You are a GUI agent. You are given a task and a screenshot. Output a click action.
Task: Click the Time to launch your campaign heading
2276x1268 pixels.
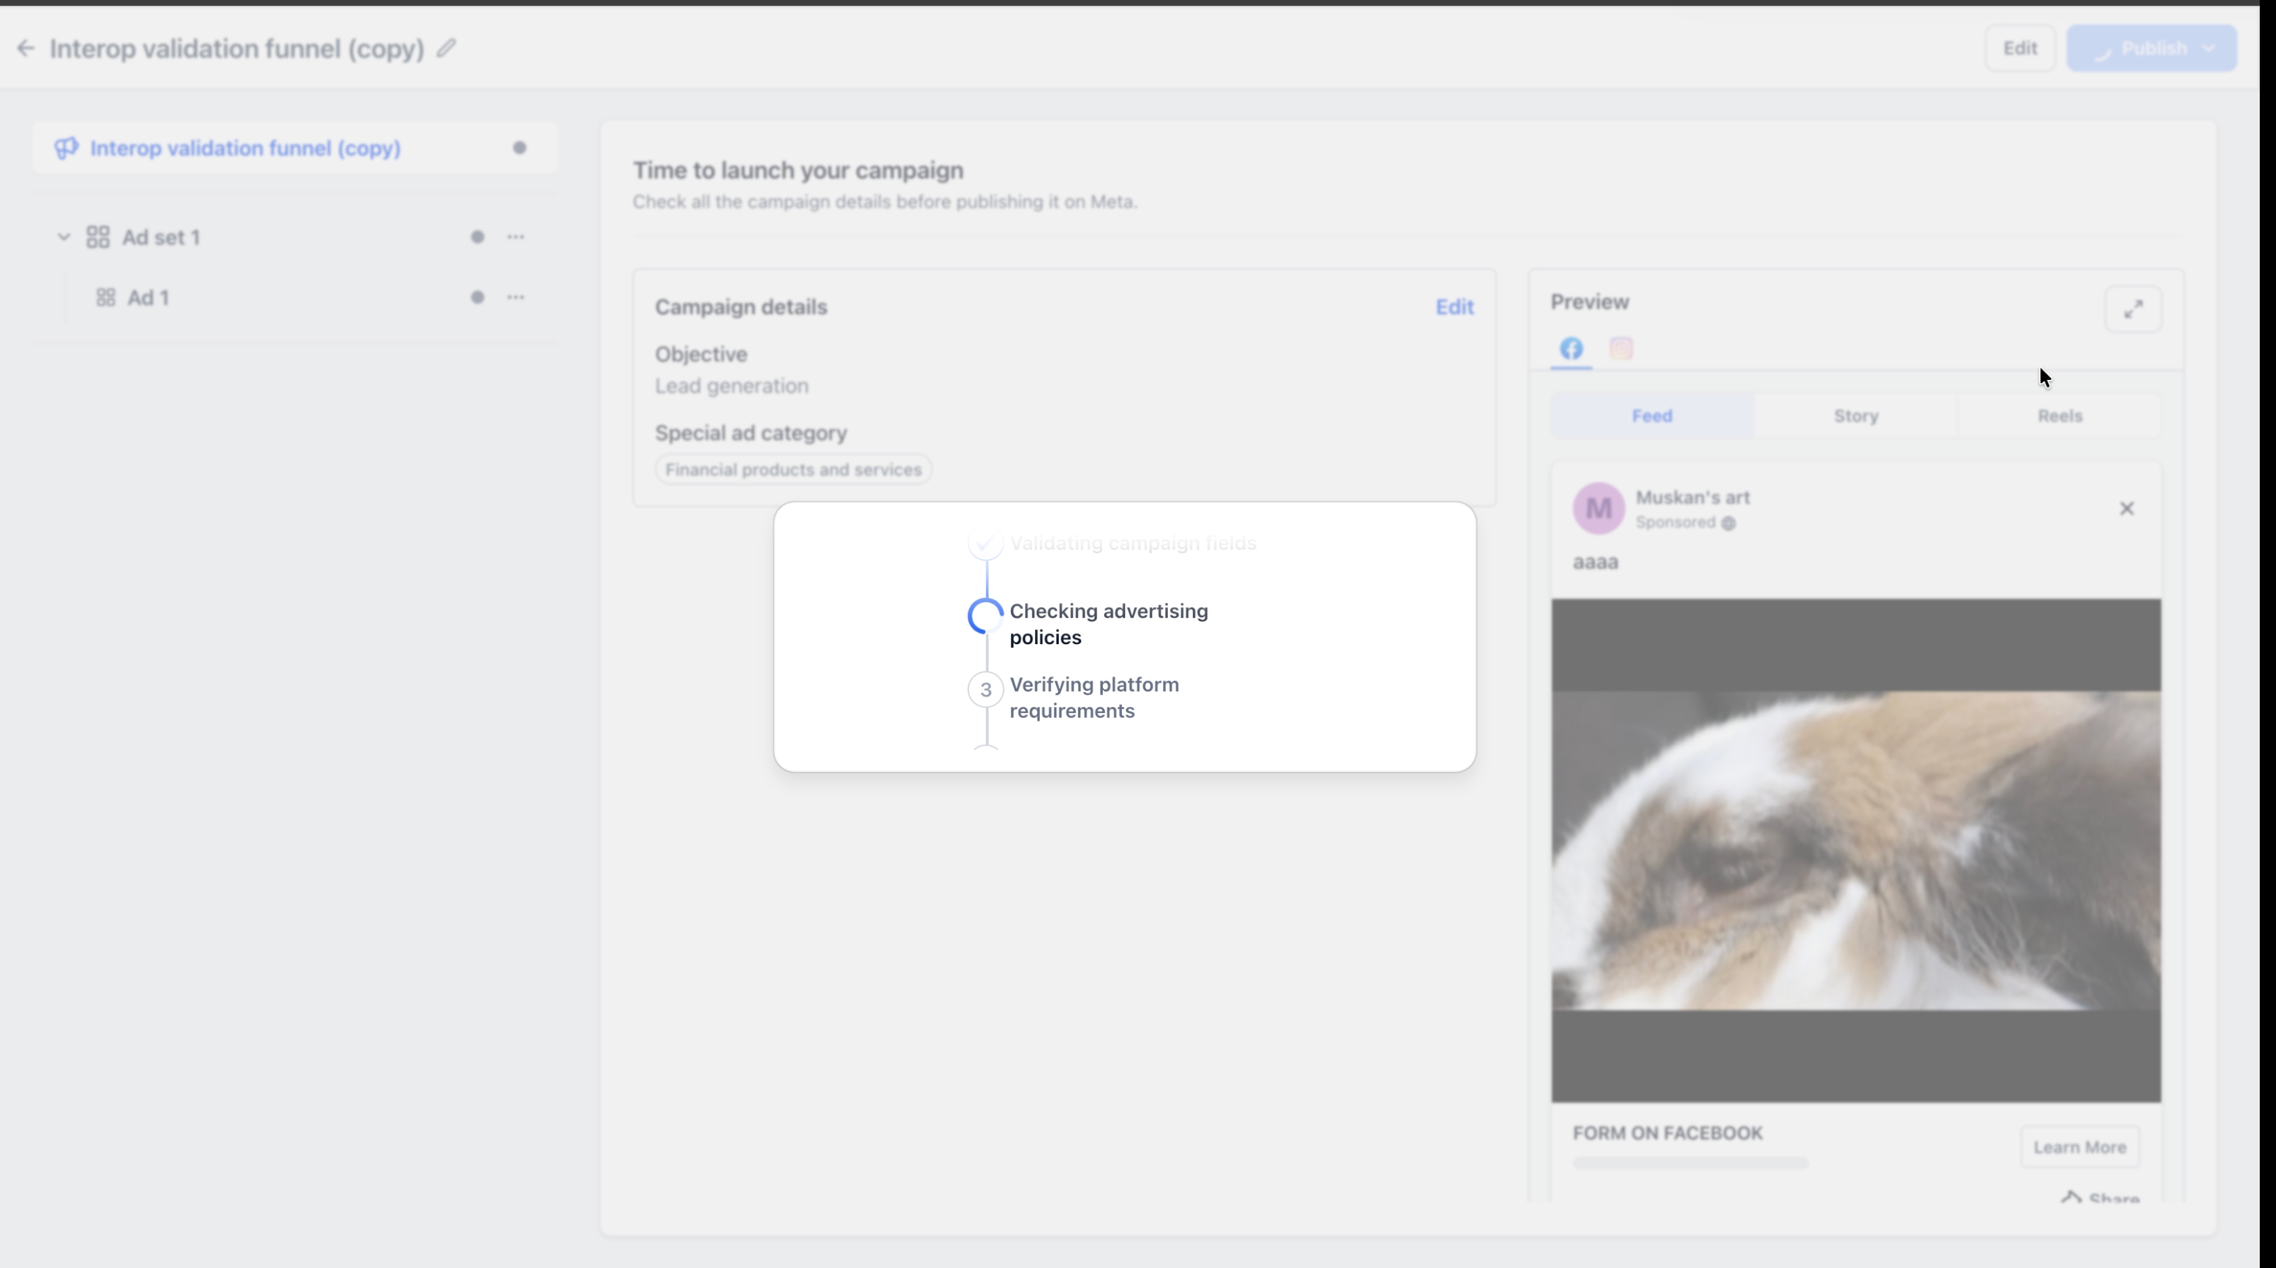(798, 170)
